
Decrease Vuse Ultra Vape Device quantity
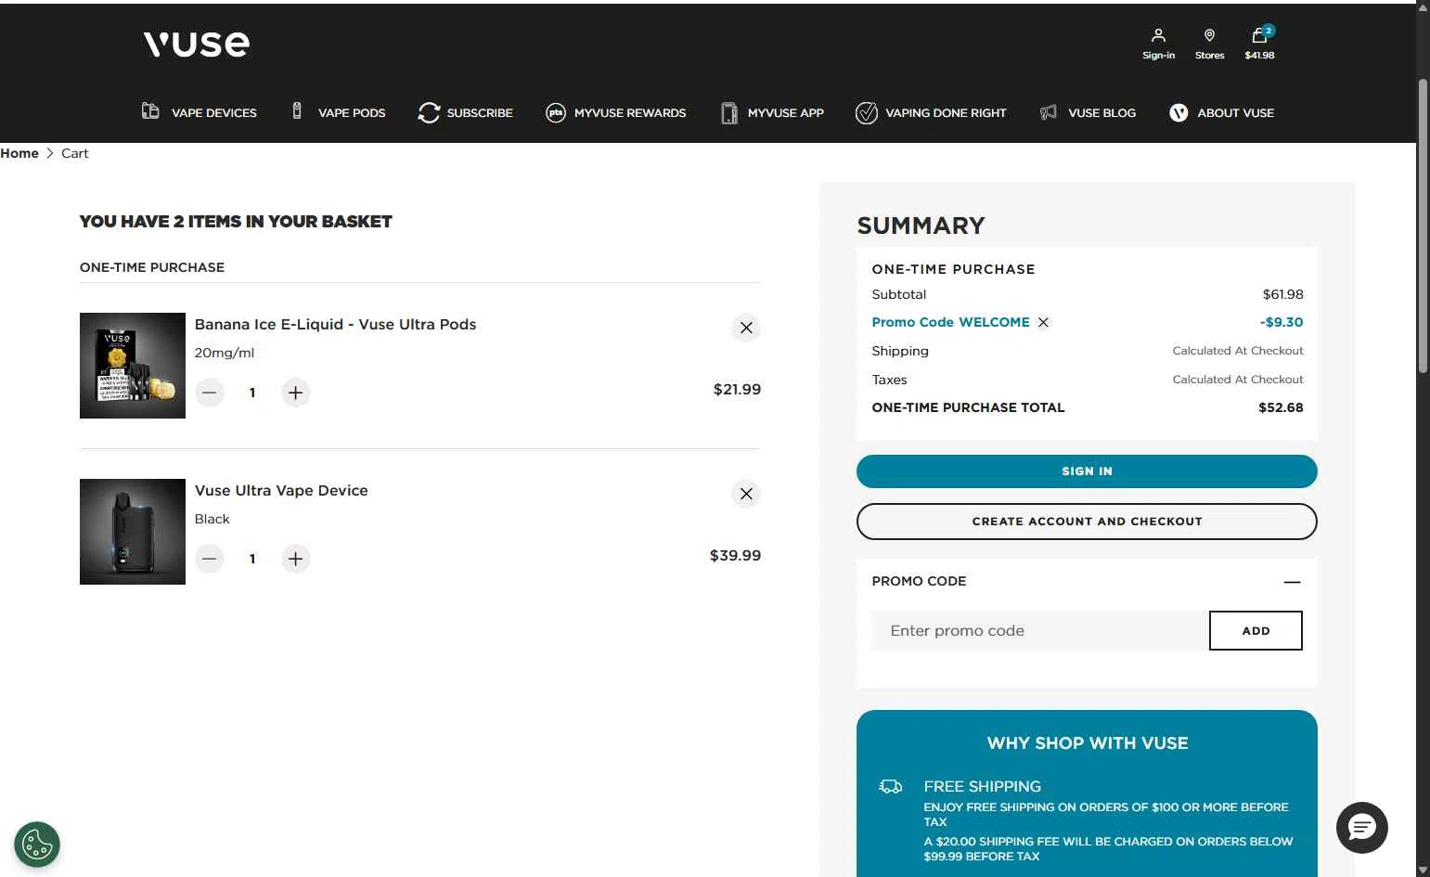pyautogui.click(x=210, y=559)
